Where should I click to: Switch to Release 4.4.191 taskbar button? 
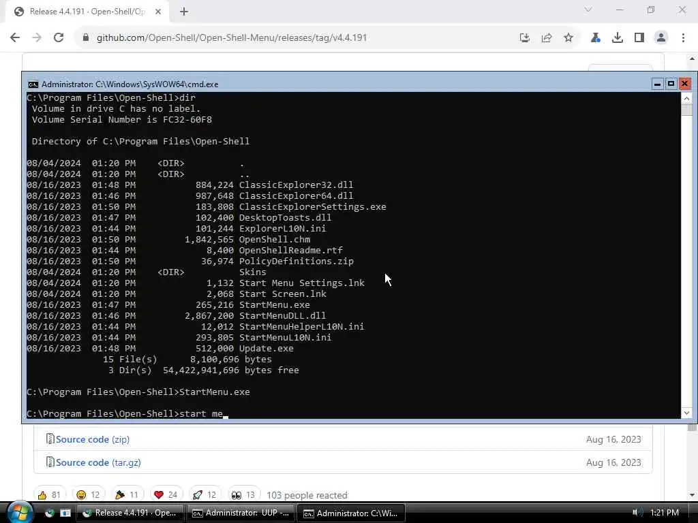(130, 513)
